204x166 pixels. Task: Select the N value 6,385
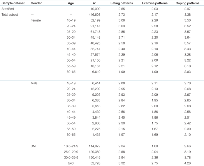point(96,100)
